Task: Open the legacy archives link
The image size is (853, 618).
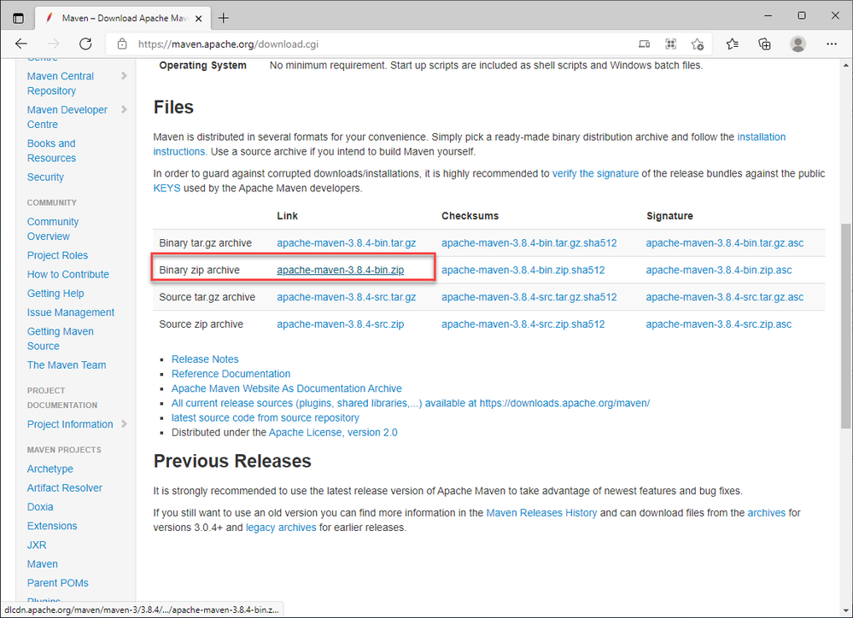Action: tap(281, 528)
